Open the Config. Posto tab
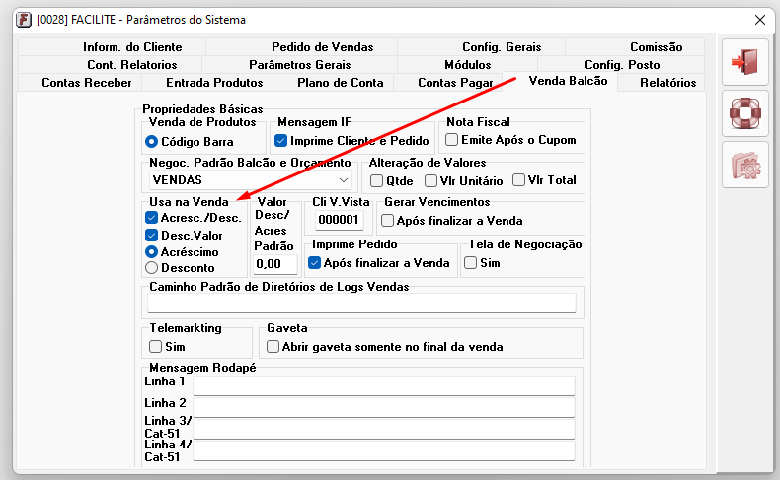The image size is (780, 480). click(621, 64)
